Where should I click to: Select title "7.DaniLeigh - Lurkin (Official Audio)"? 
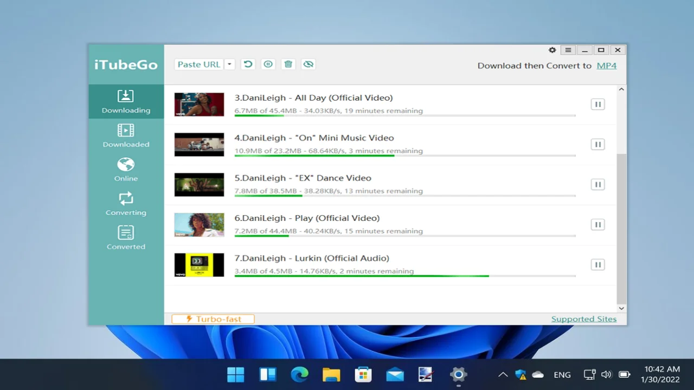coord(312,258)
